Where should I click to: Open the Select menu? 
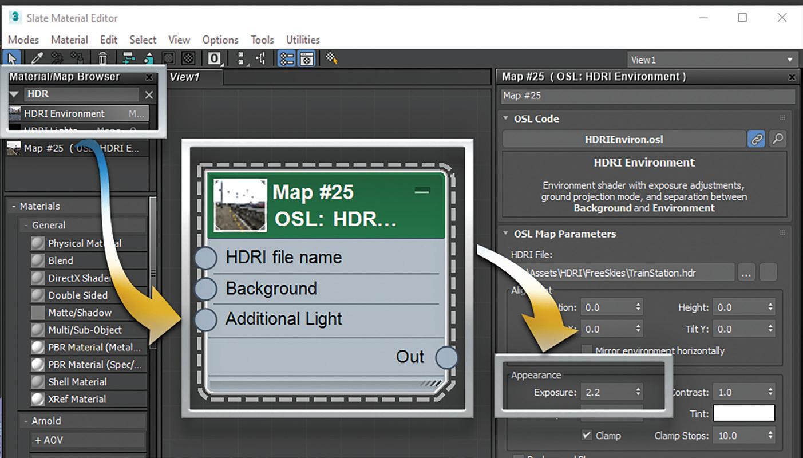pos(143,40)
